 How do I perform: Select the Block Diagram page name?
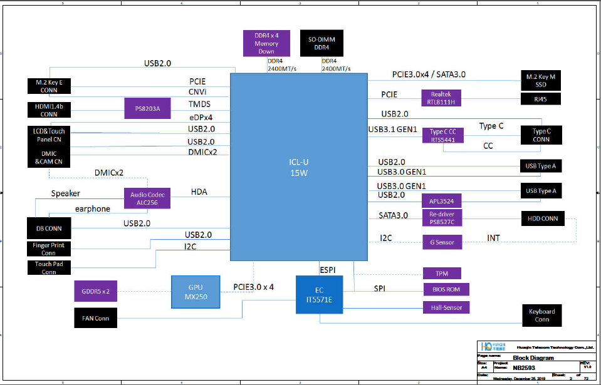click(x=533, y=358)
